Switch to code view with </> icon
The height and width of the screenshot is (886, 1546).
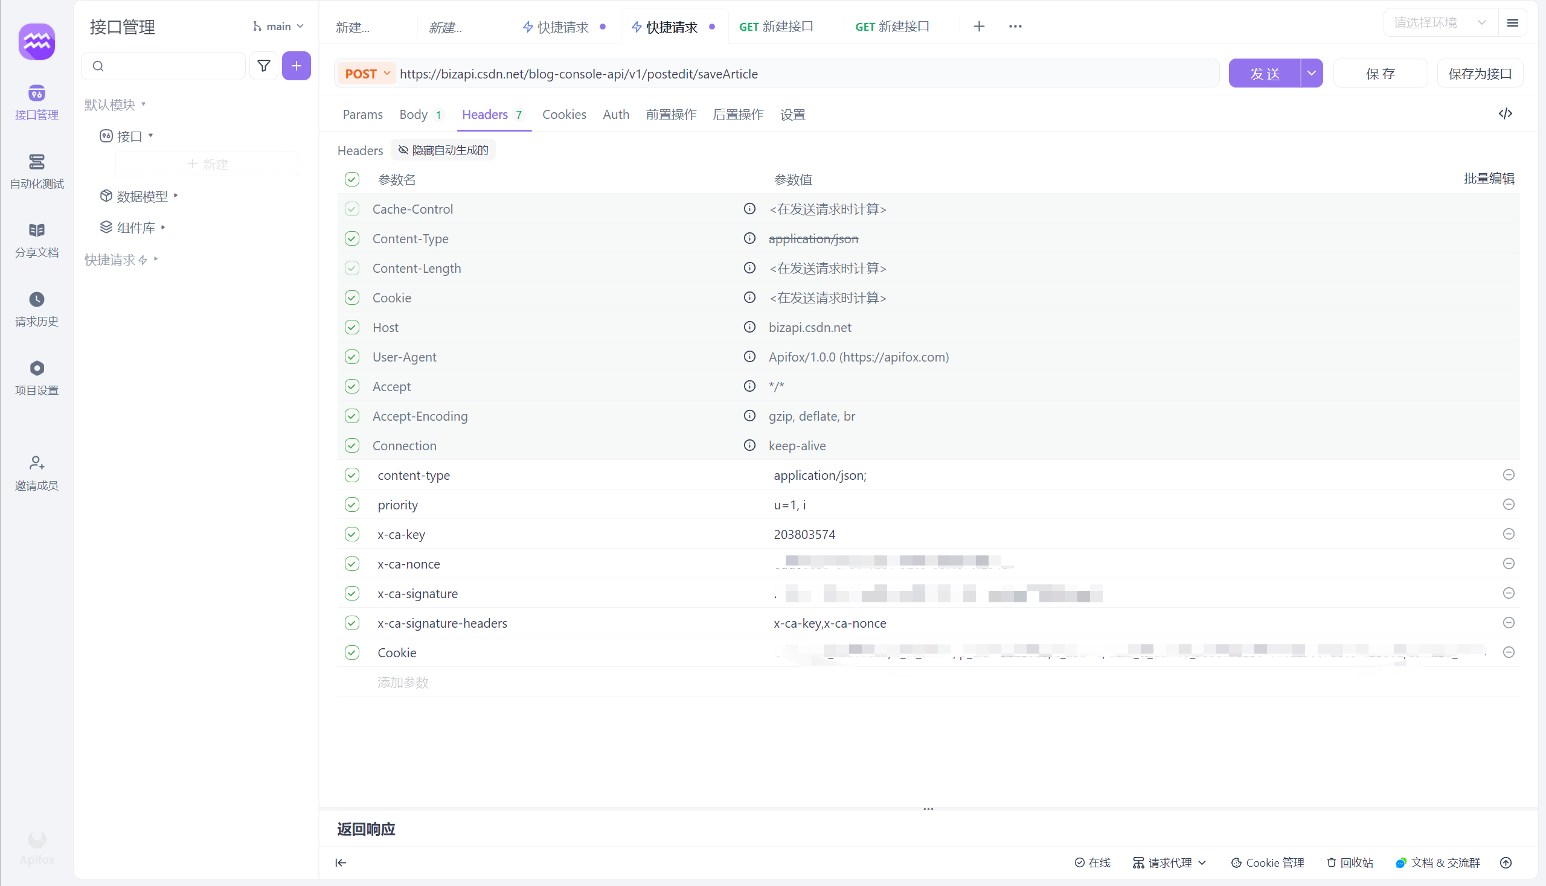pyautogui.click(x=1506, y=113)
